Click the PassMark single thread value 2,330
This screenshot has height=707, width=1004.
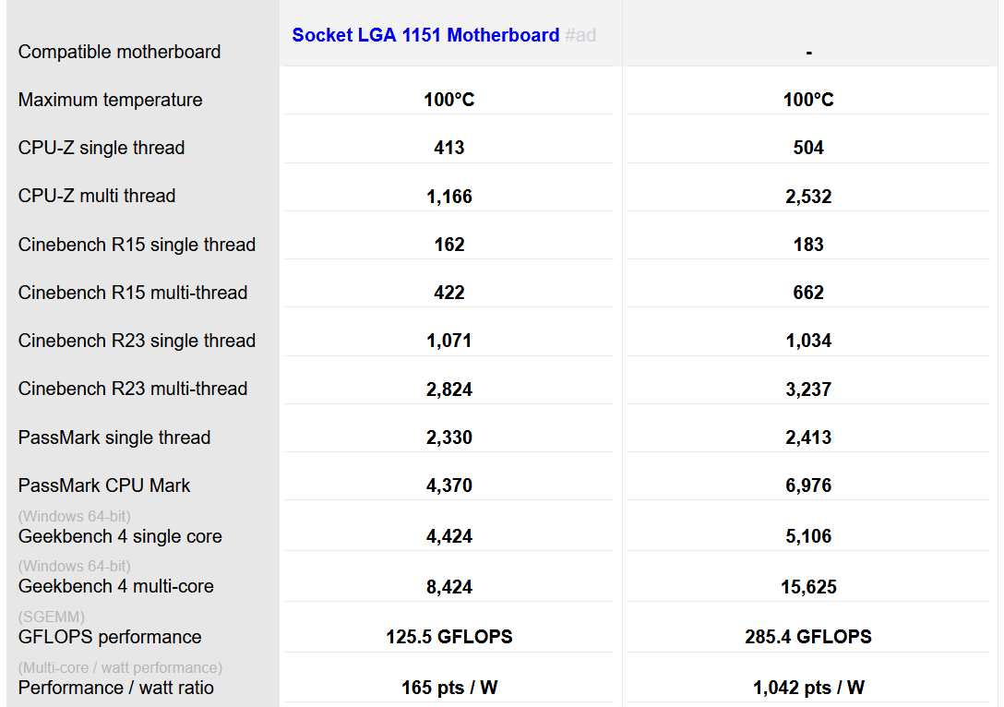448,437
